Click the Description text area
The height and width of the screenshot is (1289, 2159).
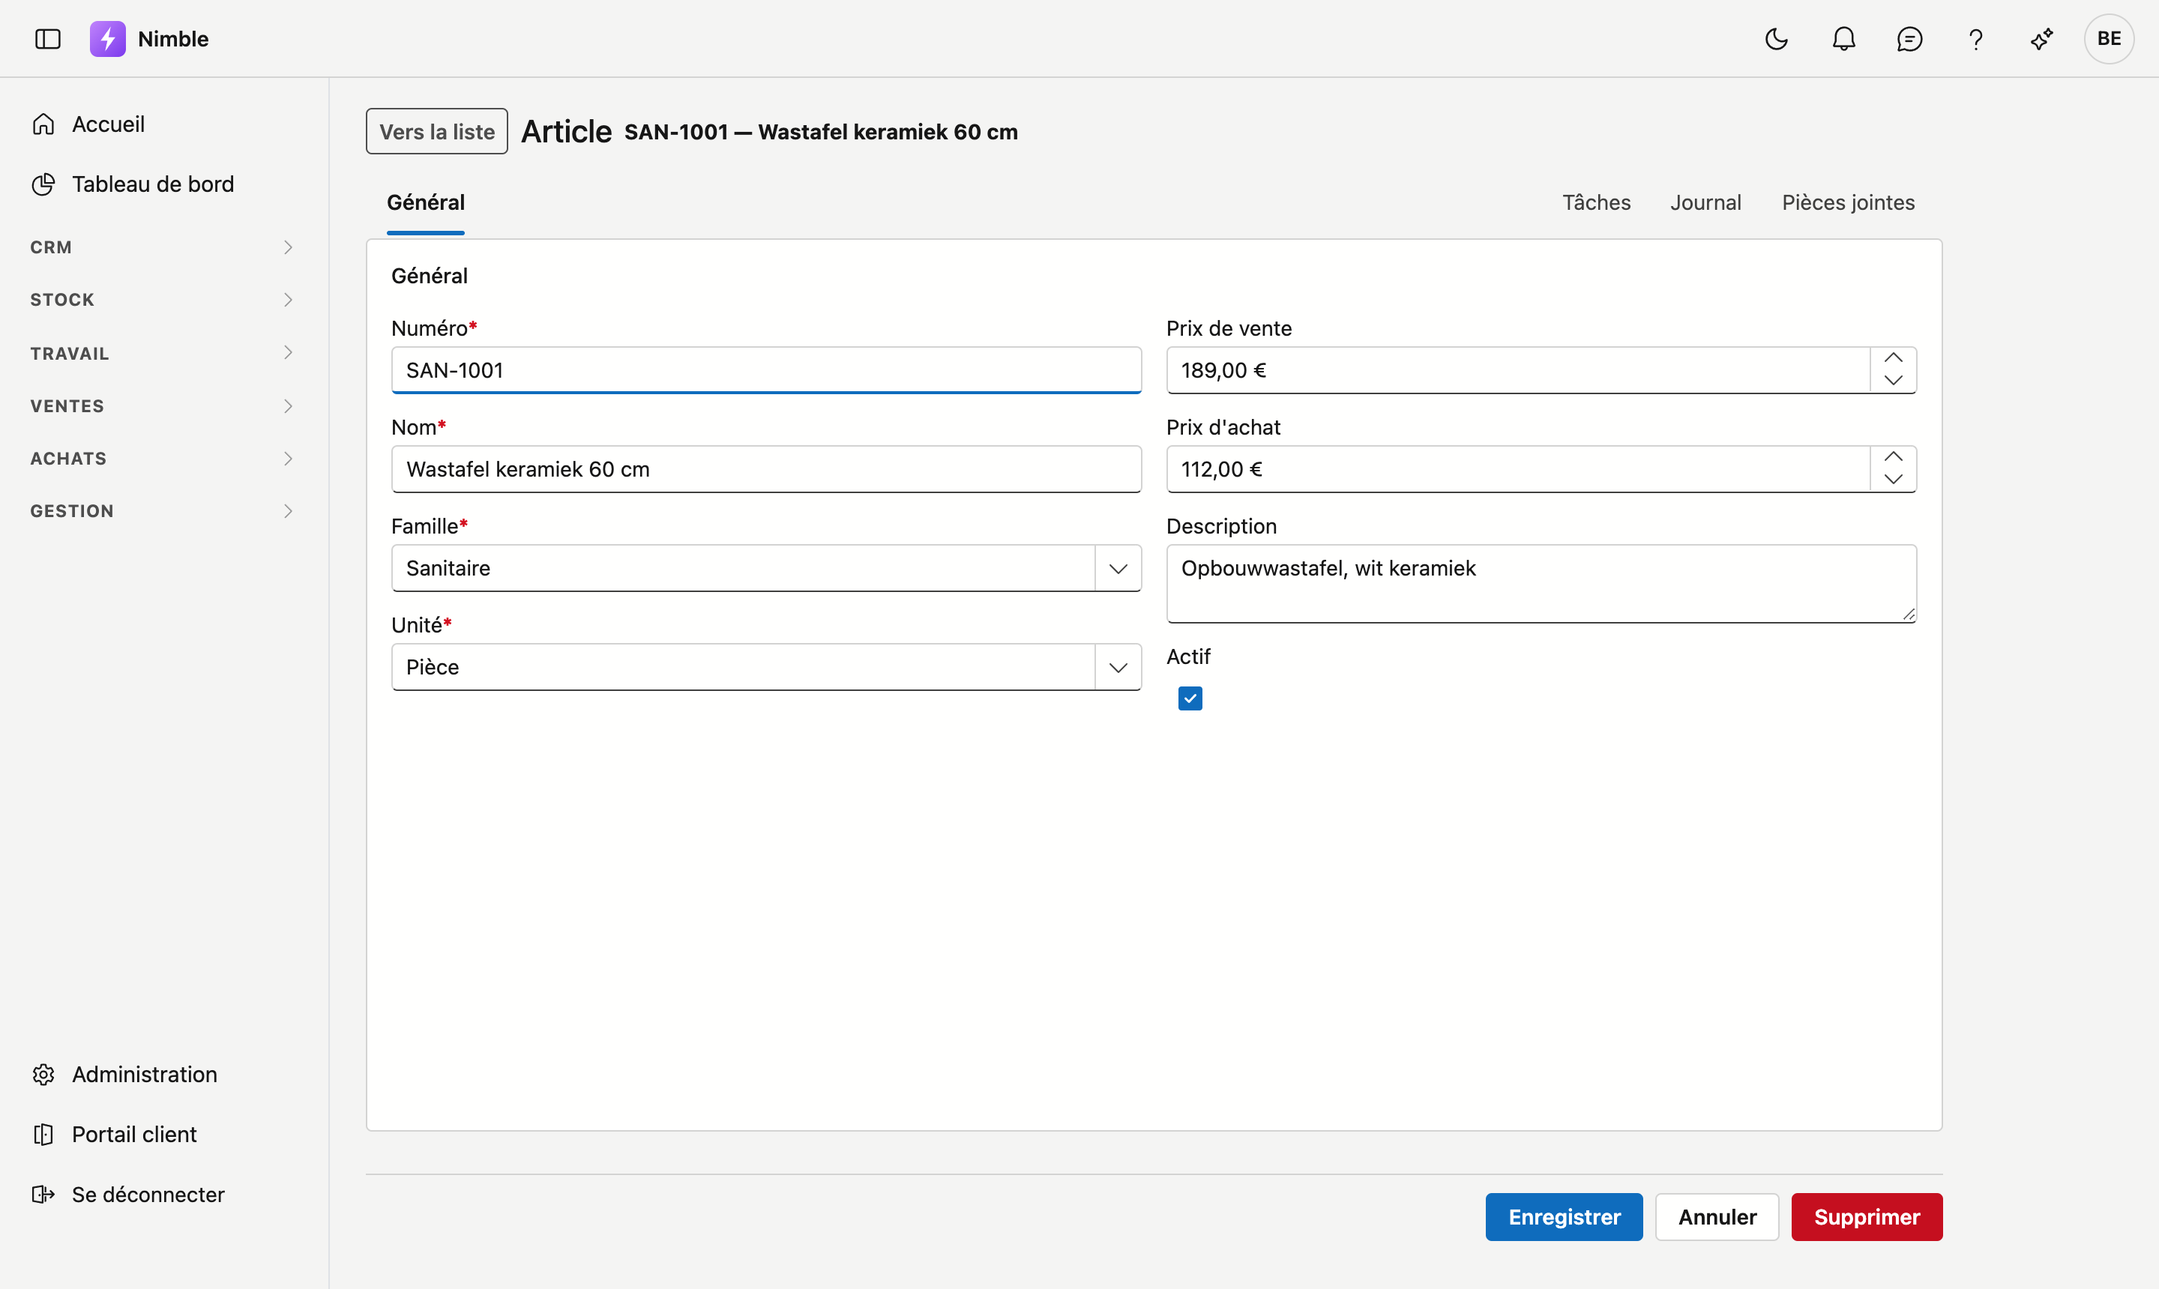pyautogui.click(x=1541, y=584)
